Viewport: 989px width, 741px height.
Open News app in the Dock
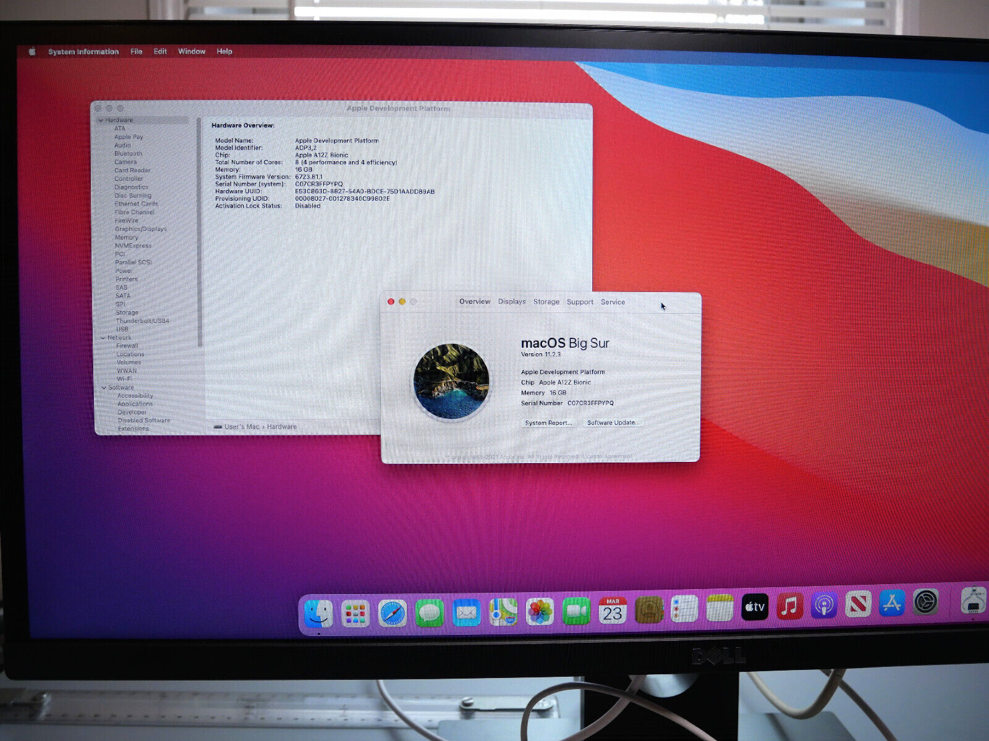tap(858, 604)
